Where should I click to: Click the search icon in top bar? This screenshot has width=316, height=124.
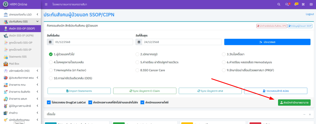tap(279, 4)
